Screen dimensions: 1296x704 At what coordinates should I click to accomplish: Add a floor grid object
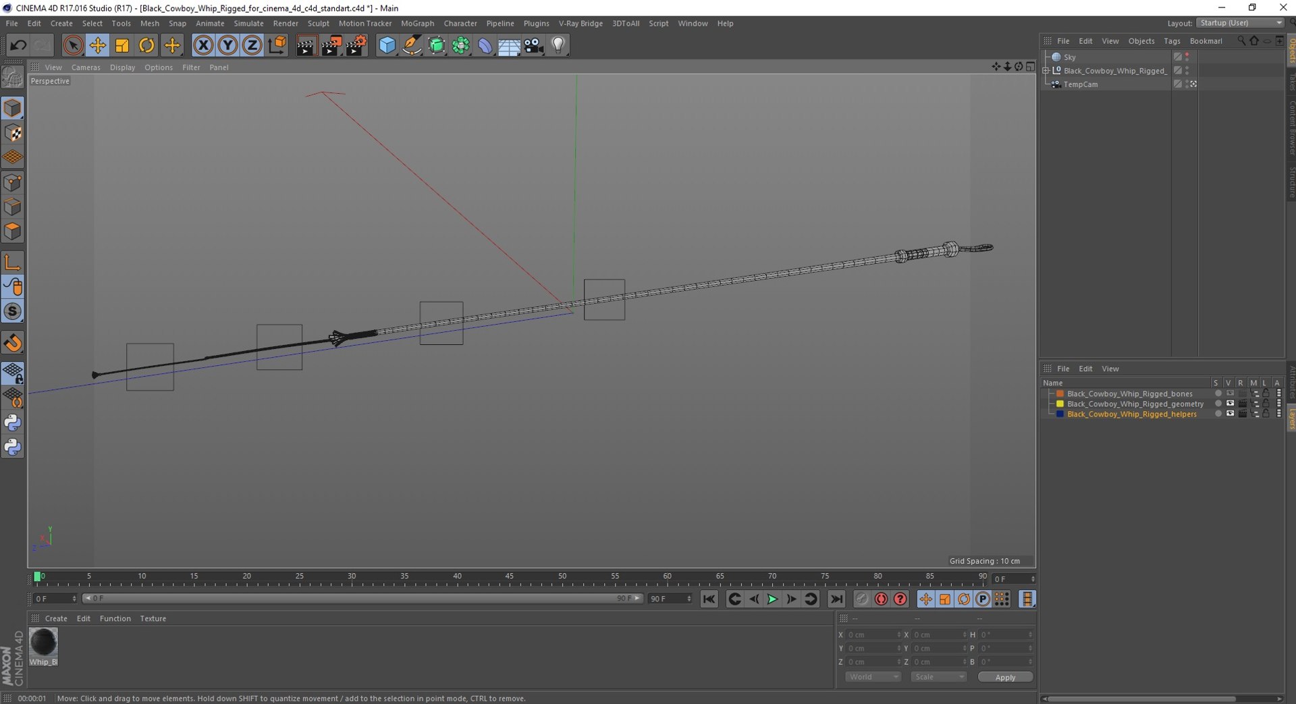coord(509,45)
